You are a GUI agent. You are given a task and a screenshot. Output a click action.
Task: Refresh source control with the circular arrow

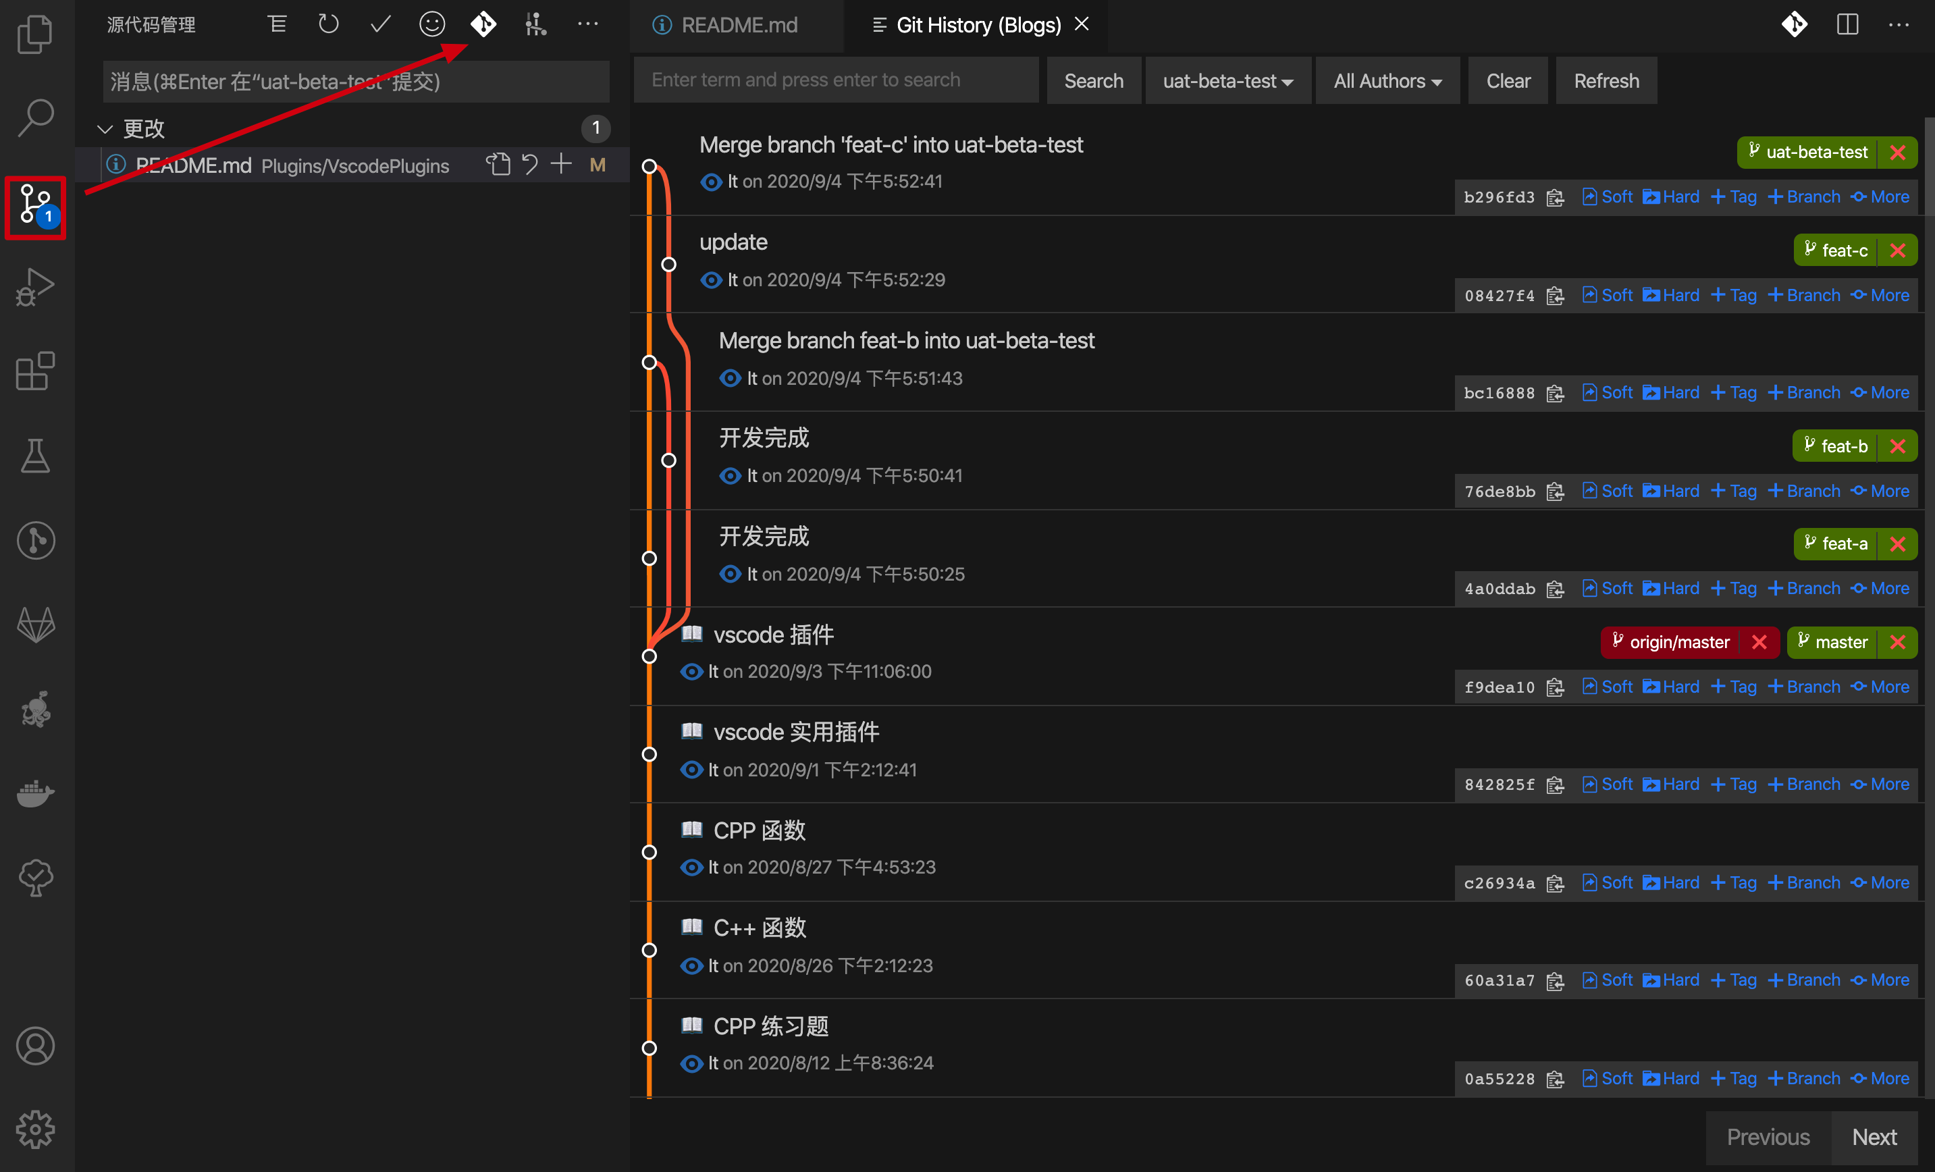click(x=328, y=24)
